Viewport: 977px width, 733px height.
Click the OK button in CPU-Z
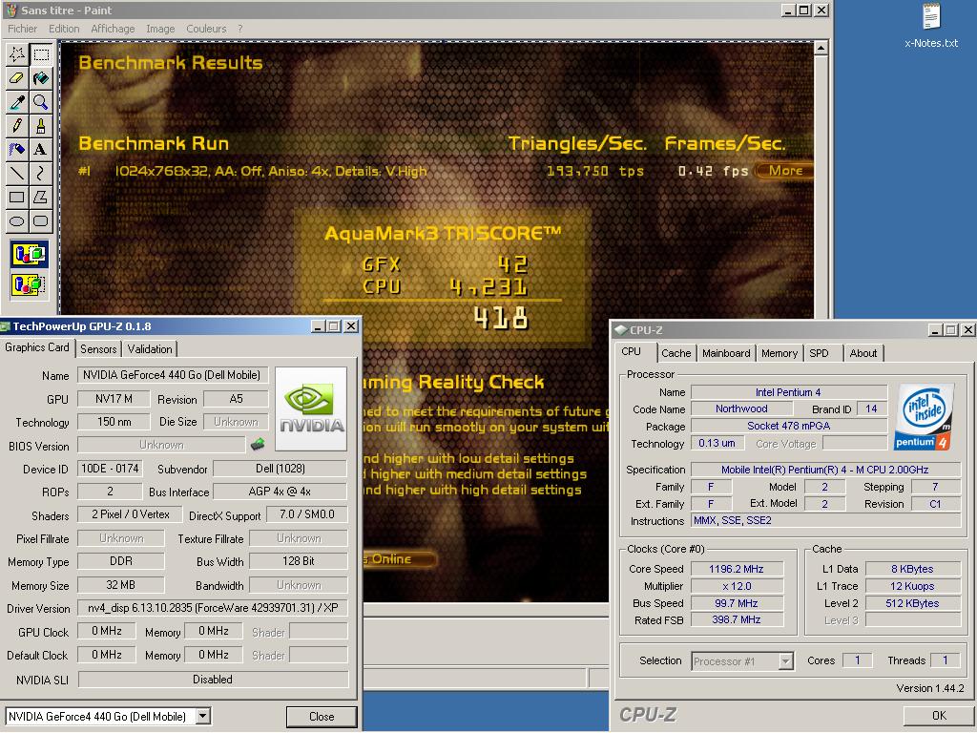click(x=939, y=716)
